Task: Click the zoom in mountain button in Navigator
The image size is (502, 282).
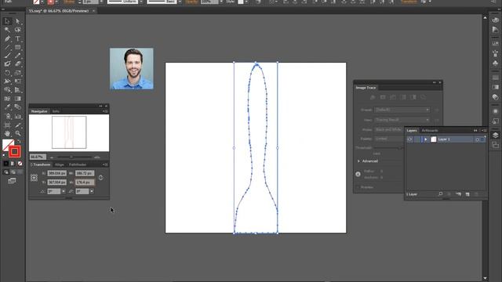Action: [97, 157]
